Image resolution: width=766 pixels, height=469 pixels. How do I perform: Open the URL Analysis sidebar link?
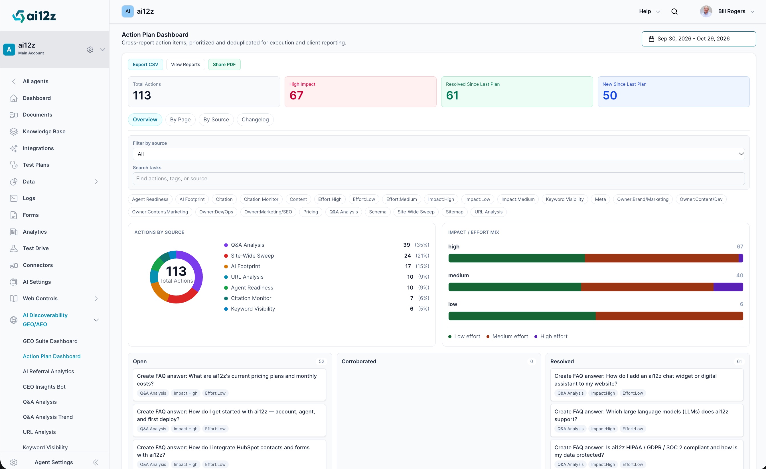coord(39,432)
